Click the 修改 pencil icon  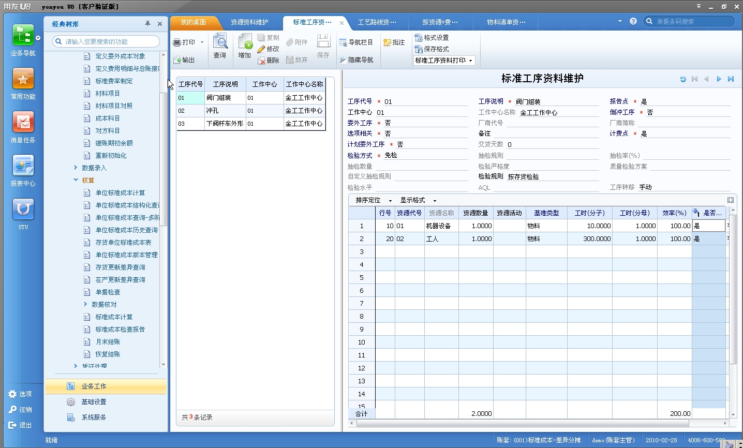261,49
